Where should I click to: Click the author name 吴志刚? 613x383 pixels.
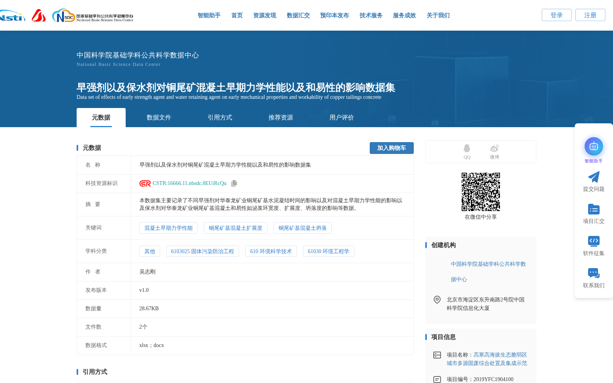pos(148,272)
